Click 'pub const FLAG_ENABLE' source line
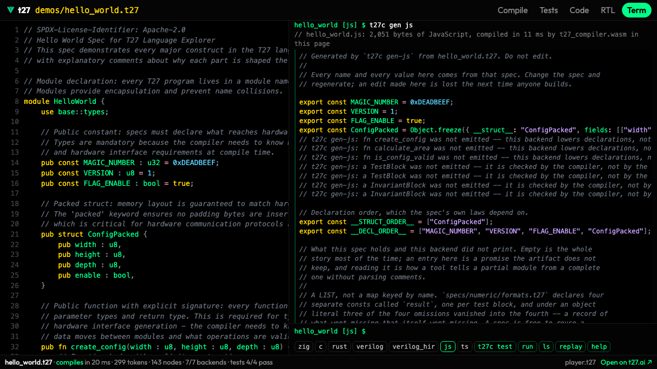 pos(117,183)
